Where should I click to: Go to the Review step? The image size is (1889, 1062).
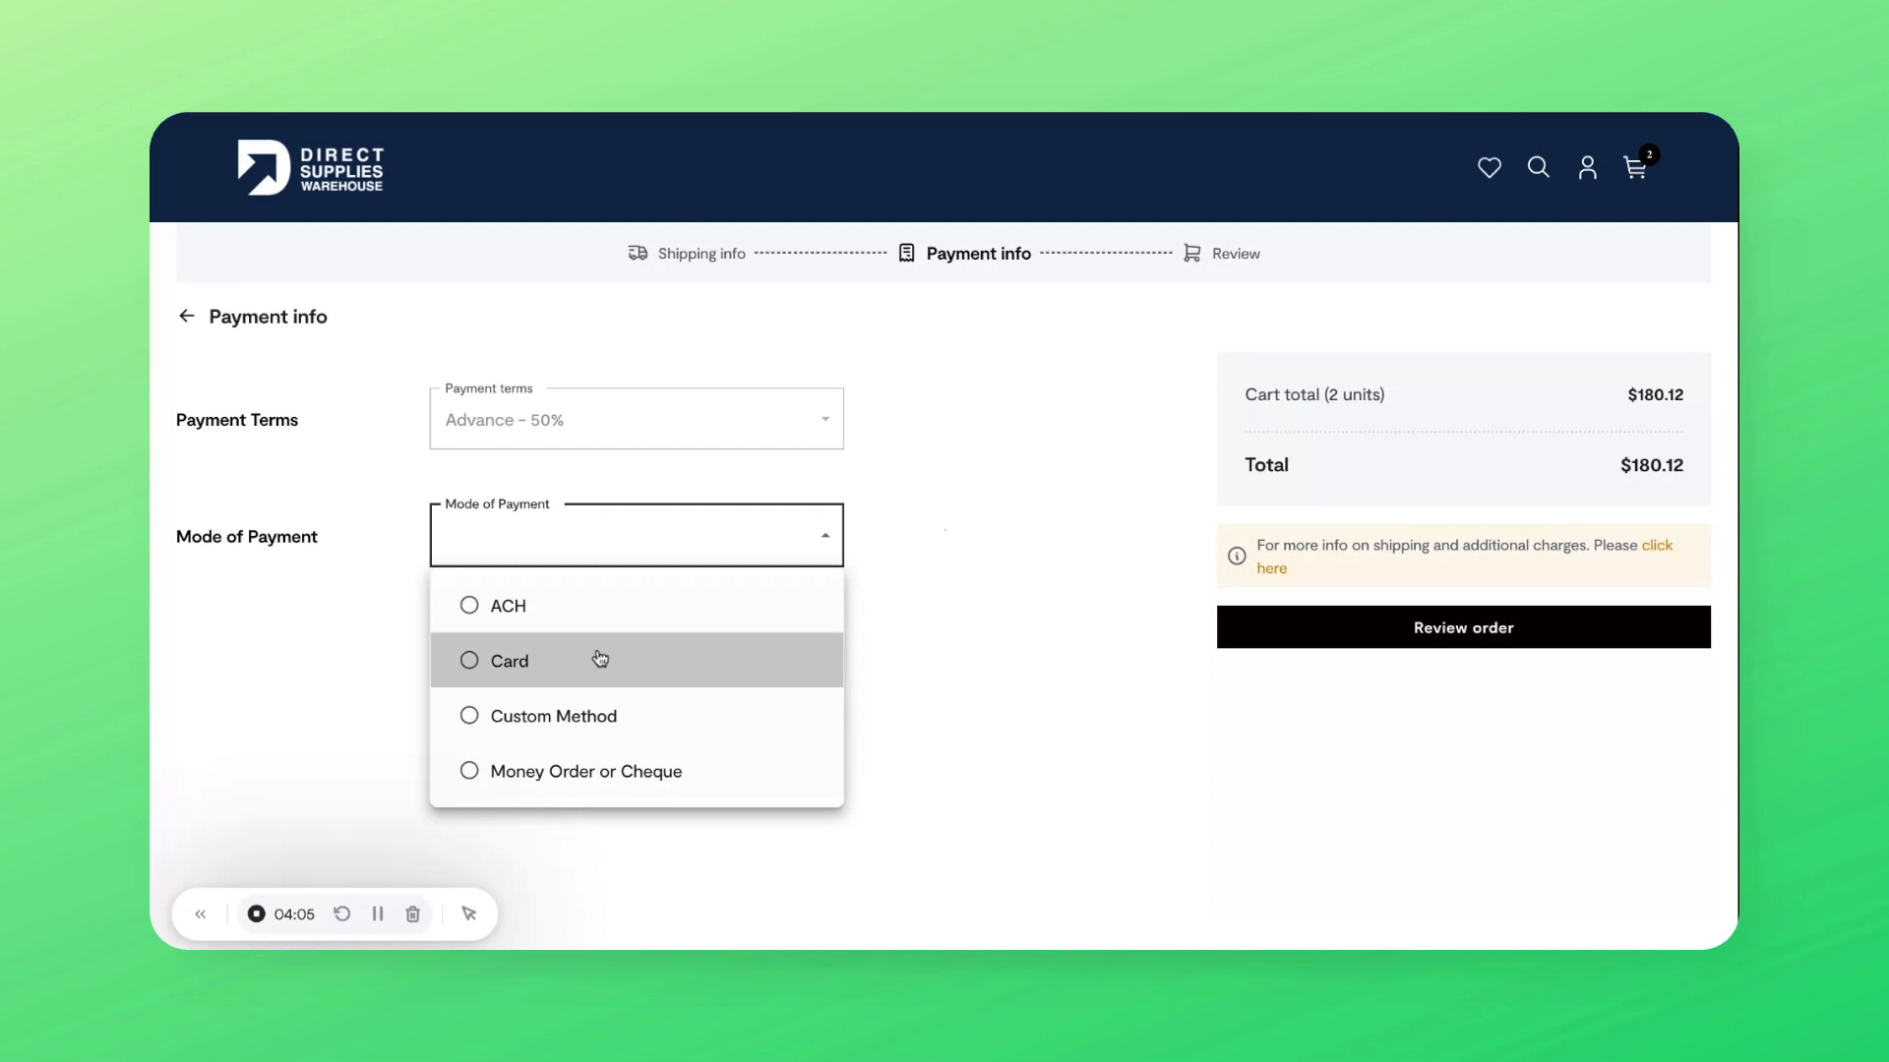click(1236, 253)
